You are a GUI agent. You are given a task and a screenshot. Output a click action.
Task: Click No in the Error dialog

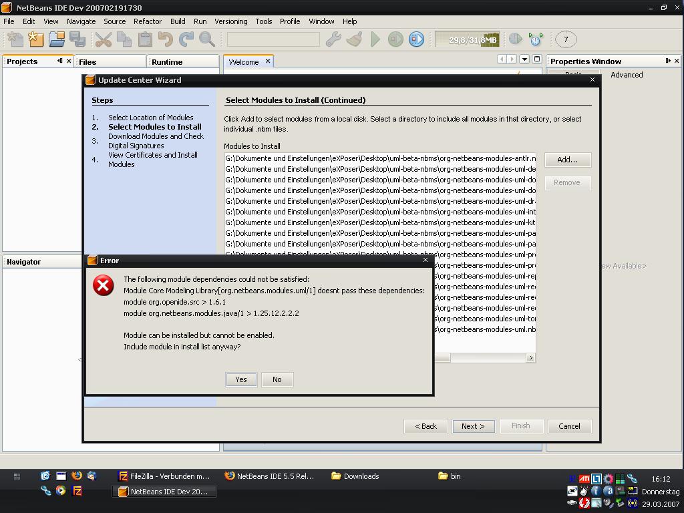(x=277, y=379)
